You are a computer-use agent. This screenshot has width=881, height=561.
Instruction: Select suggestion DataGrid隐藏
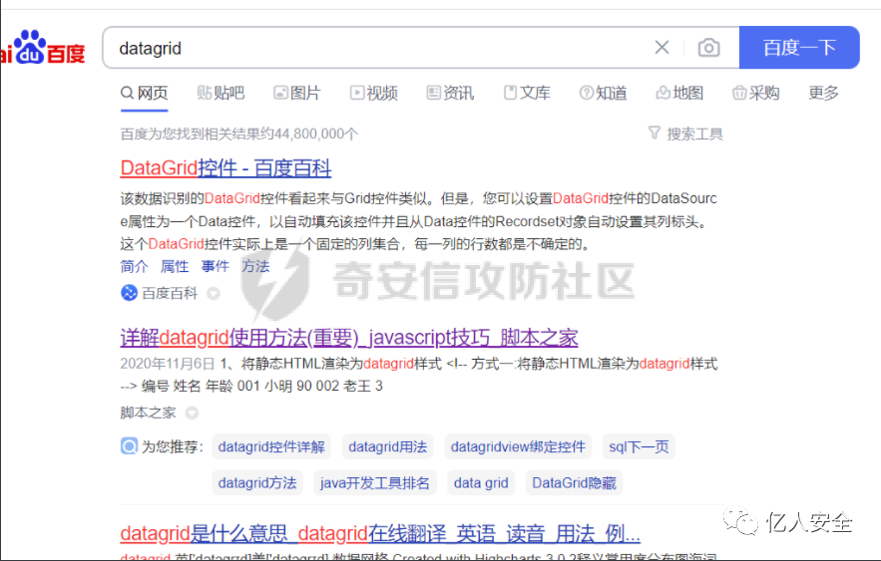[x=575, y=483]
